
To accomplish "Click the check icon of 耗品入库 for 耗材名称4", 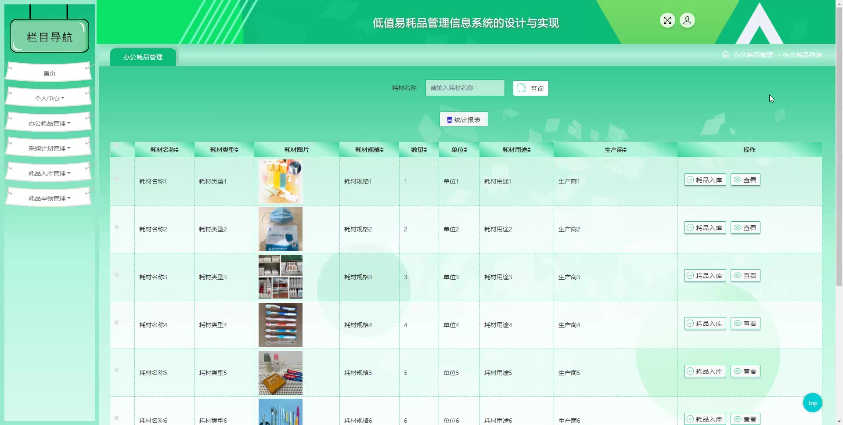I will click(x=690, y=323).
